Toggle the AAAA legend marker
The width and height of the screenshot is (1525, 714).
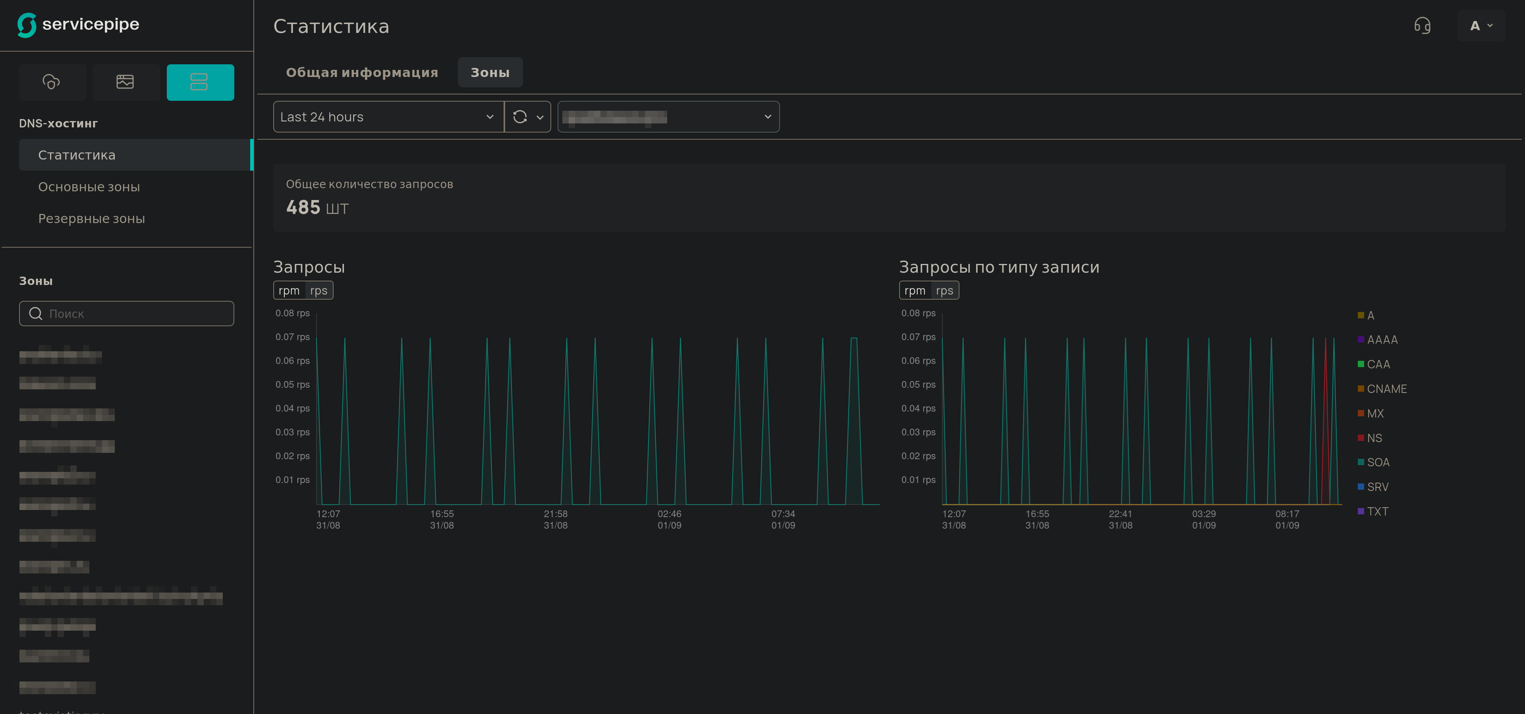[1361, 339]
